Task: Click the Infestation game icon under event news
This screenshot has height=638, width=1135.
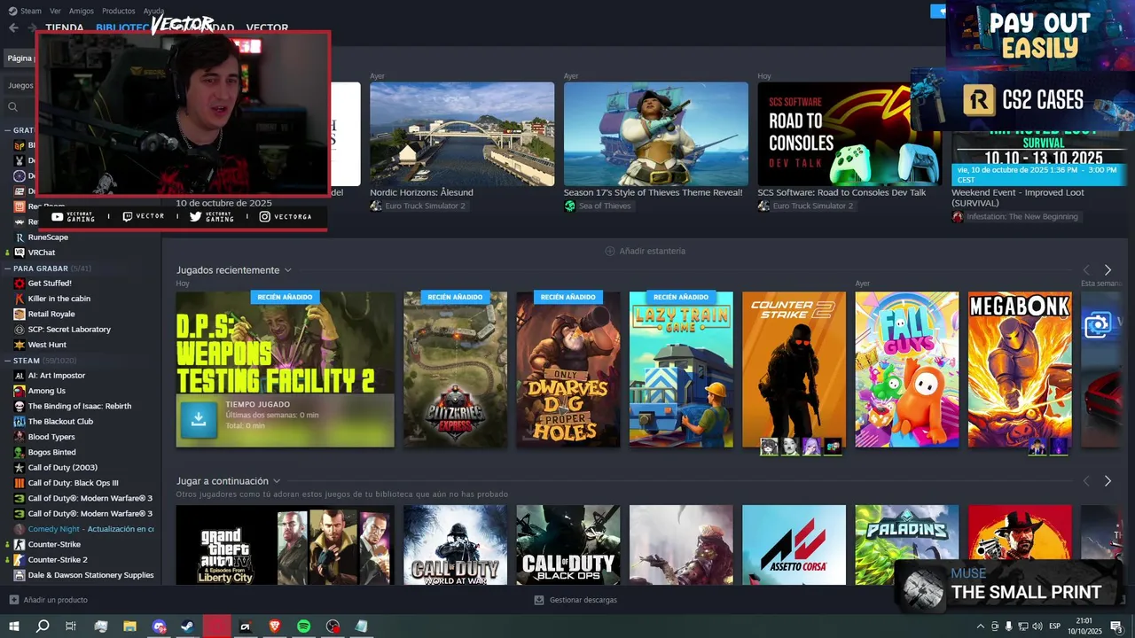Action: [958, 216]
